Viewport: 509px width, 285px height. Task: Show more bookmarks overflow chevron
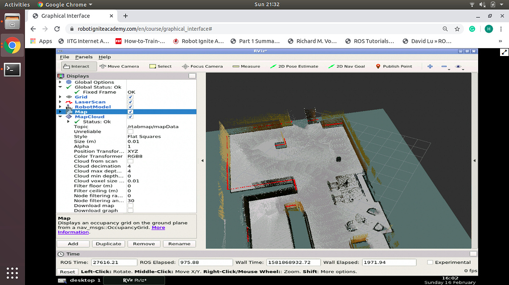point(500,41)
